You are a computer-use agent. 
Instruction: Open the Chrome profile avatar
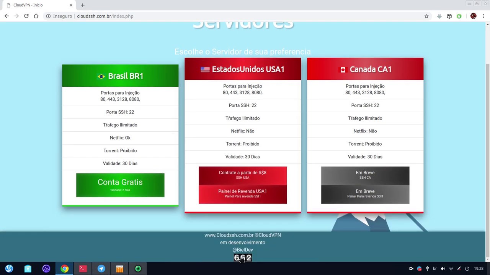tap(474, 16)
